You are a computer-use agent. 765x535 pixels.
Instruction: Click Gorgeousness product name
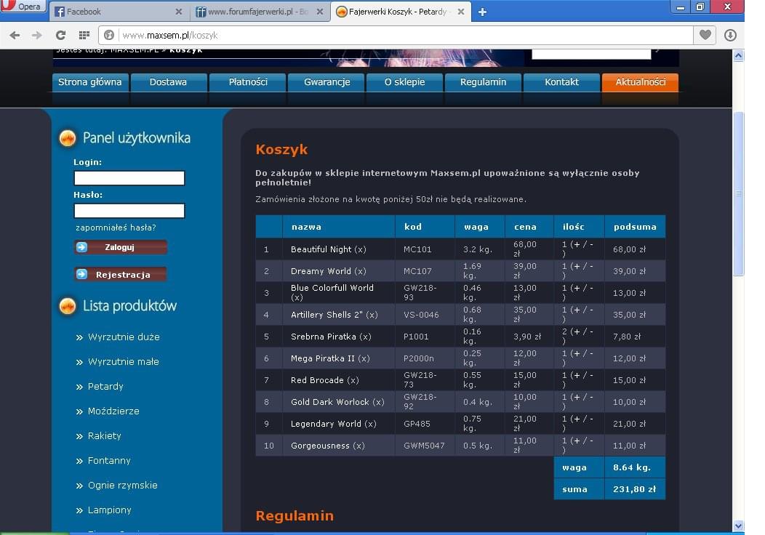320,446
